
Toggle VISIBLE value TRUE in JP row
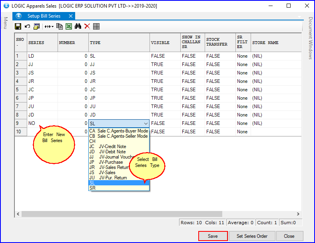point(165,98)
